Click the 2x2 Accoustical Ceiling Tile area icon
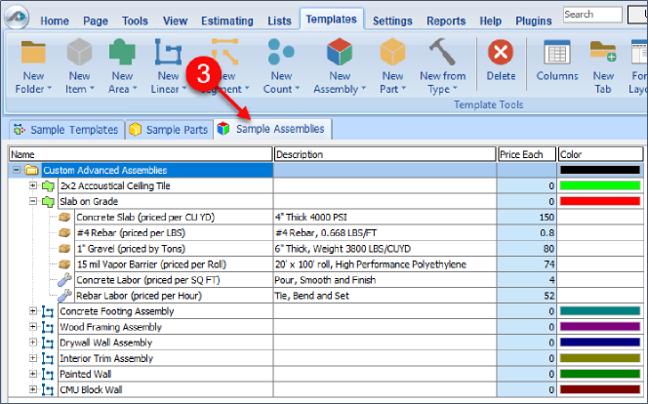Viewport: 648px width, 404px height. [x=48, y=185]
